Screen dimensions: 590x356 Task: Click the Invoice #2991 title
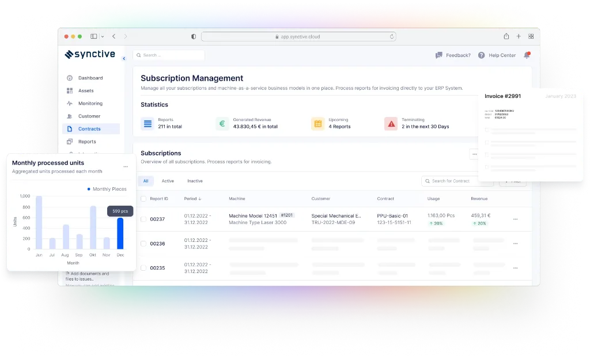click(x=502, y=96)
